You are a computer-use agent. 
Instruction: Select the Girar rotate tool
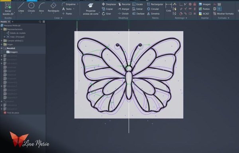pyautogui.click(x=106, y=14)
